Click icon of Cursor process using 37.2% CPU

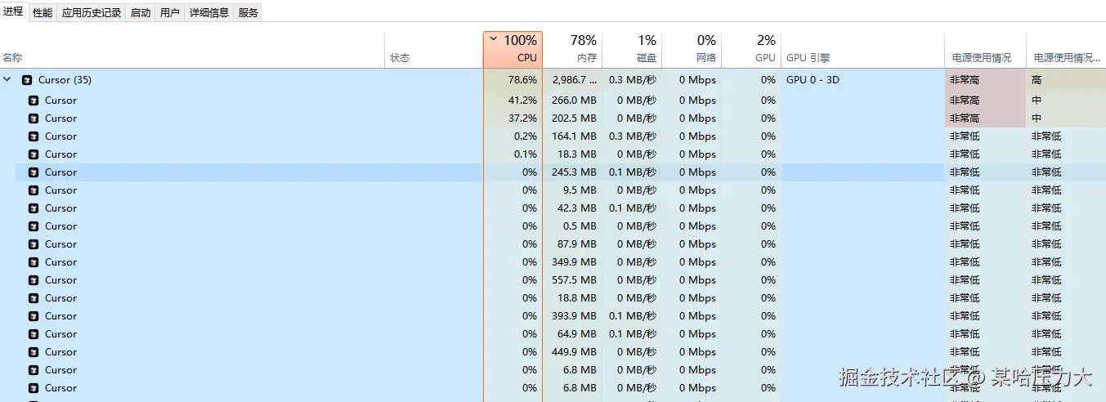click(34, 118)
